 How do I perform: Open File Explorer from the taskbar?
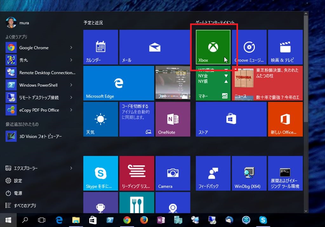pyautogui.click(x=76, y=220)
